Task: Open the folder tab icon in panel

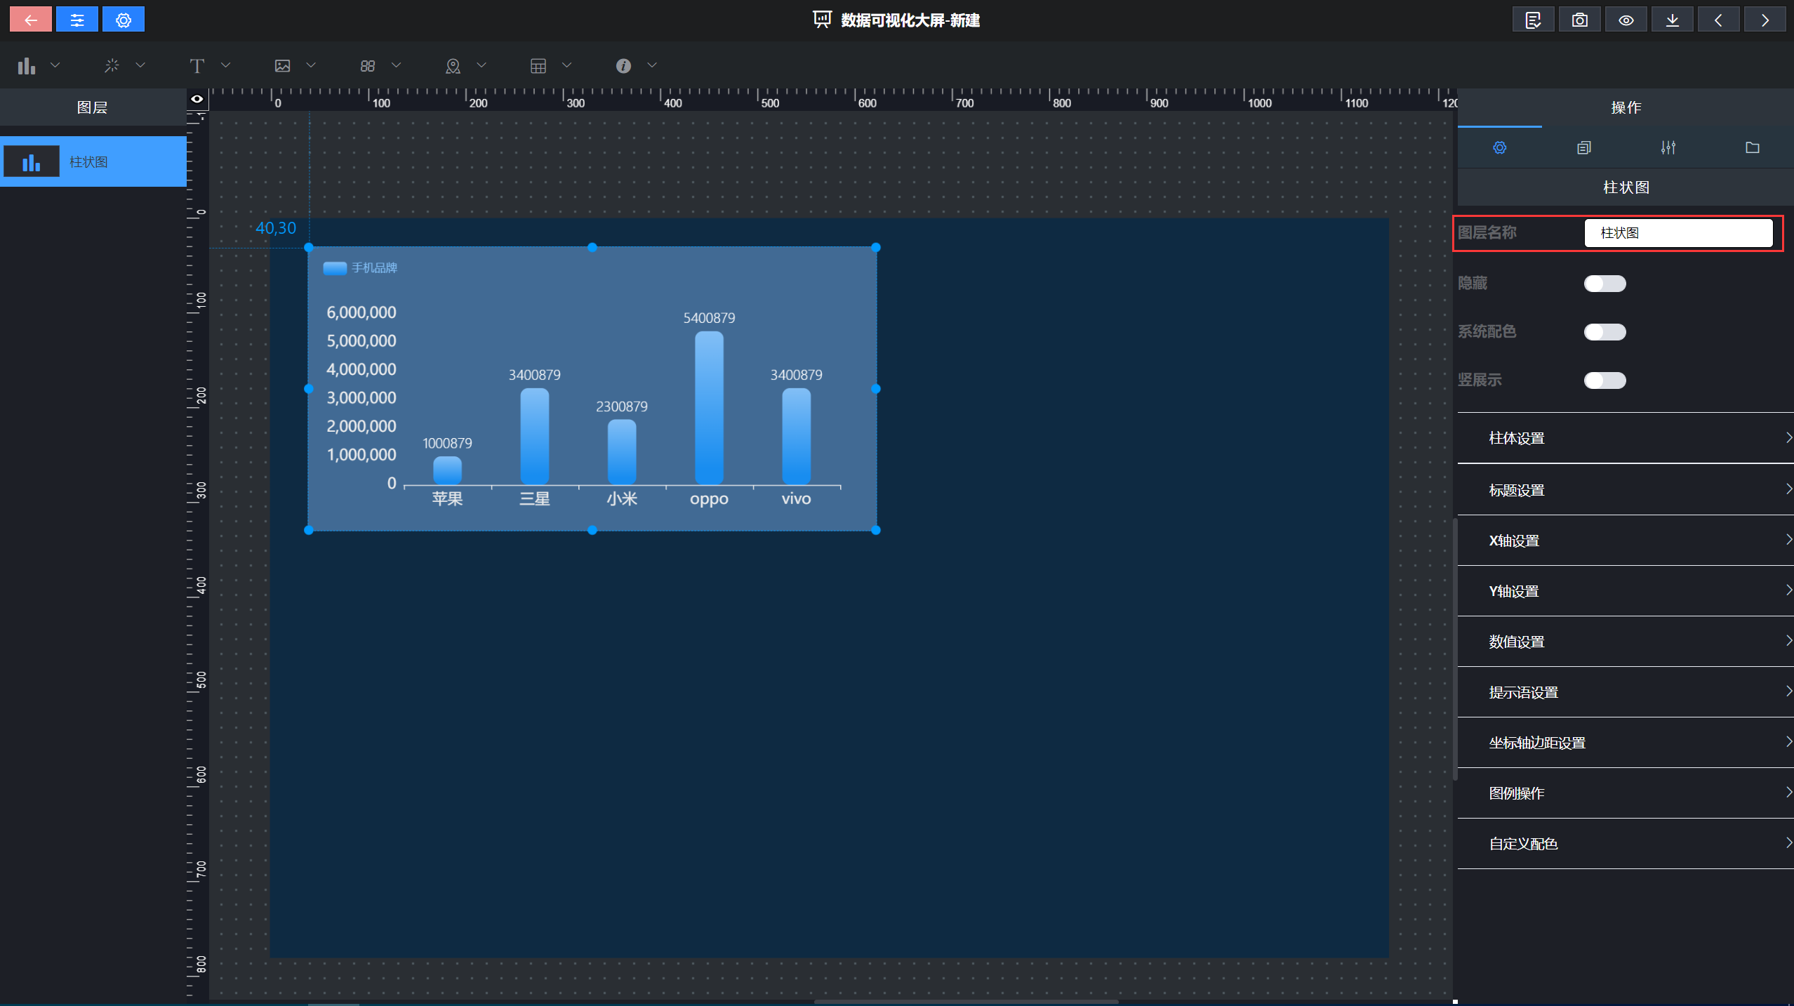Action: (1753, 147)
